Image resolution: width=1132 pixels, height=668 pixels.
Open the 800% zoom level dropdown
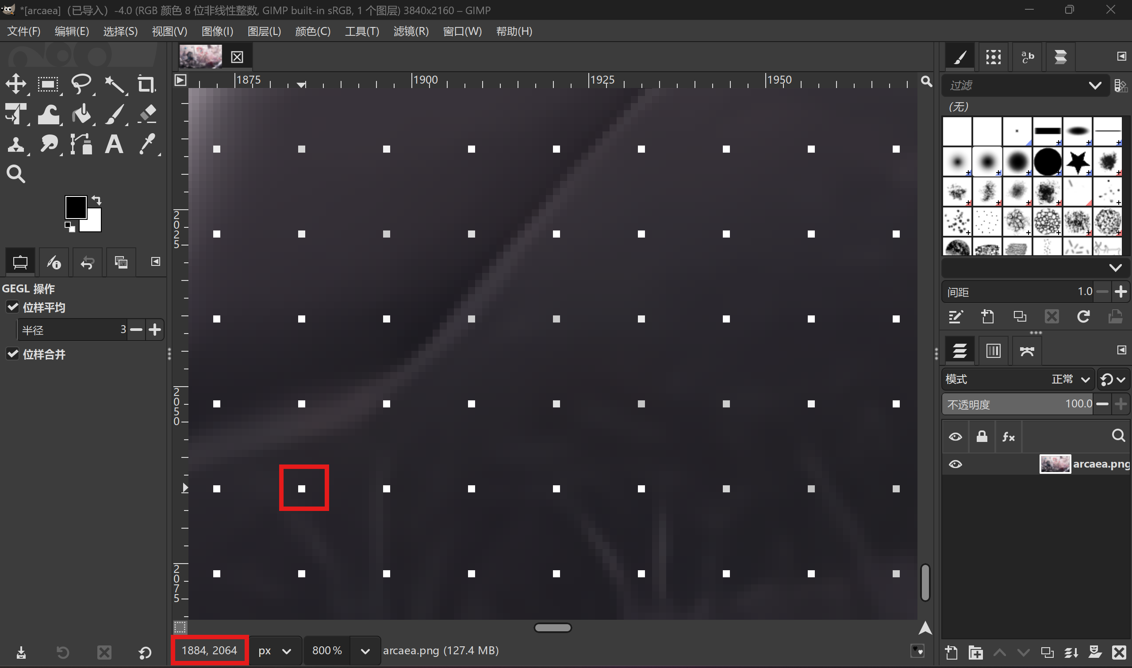pyautogui.click(x=365, y=651)
